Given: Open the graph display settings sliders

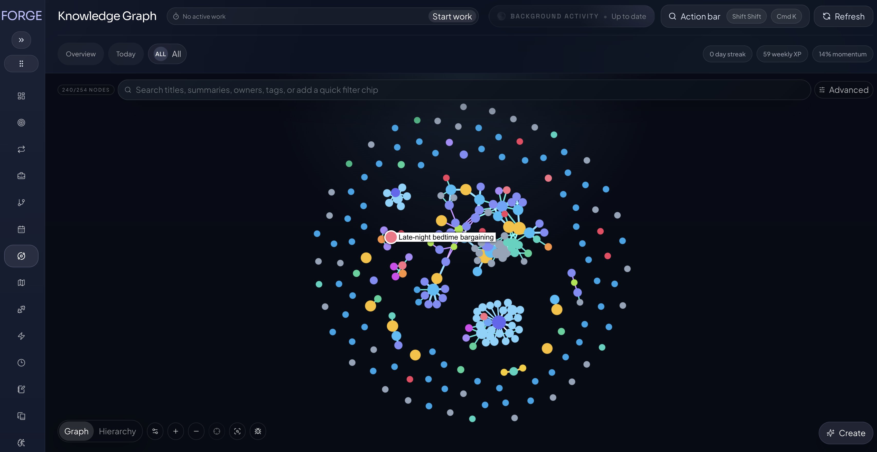Looking at the screenshot, I should 155,431.
